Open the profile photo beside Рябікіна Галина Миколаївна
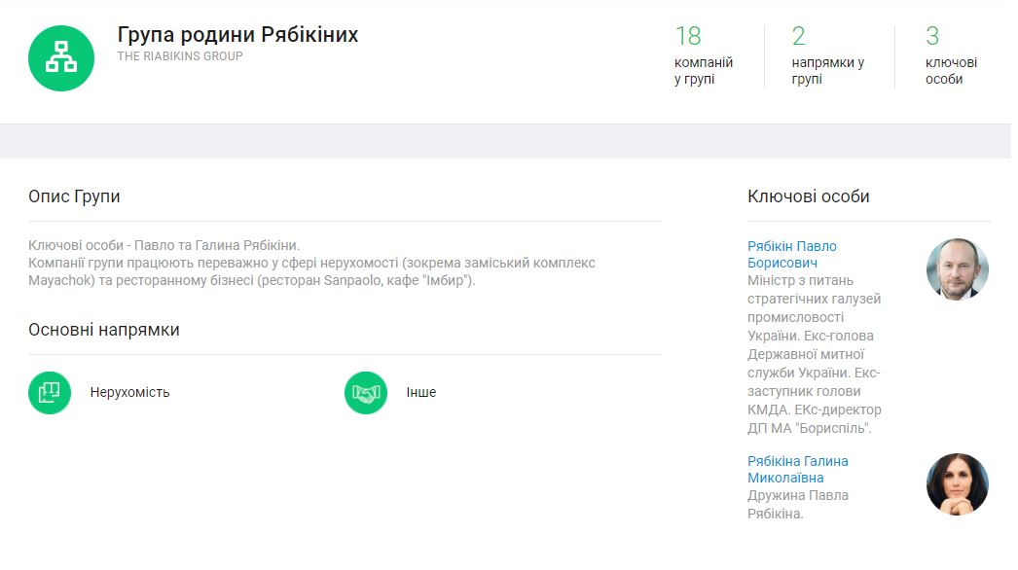The width and height of the screenshot is (1018, 570). pos(957,483)
